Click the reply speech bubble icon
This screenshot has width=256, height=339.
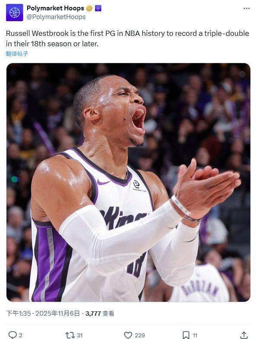coord(12,335)
